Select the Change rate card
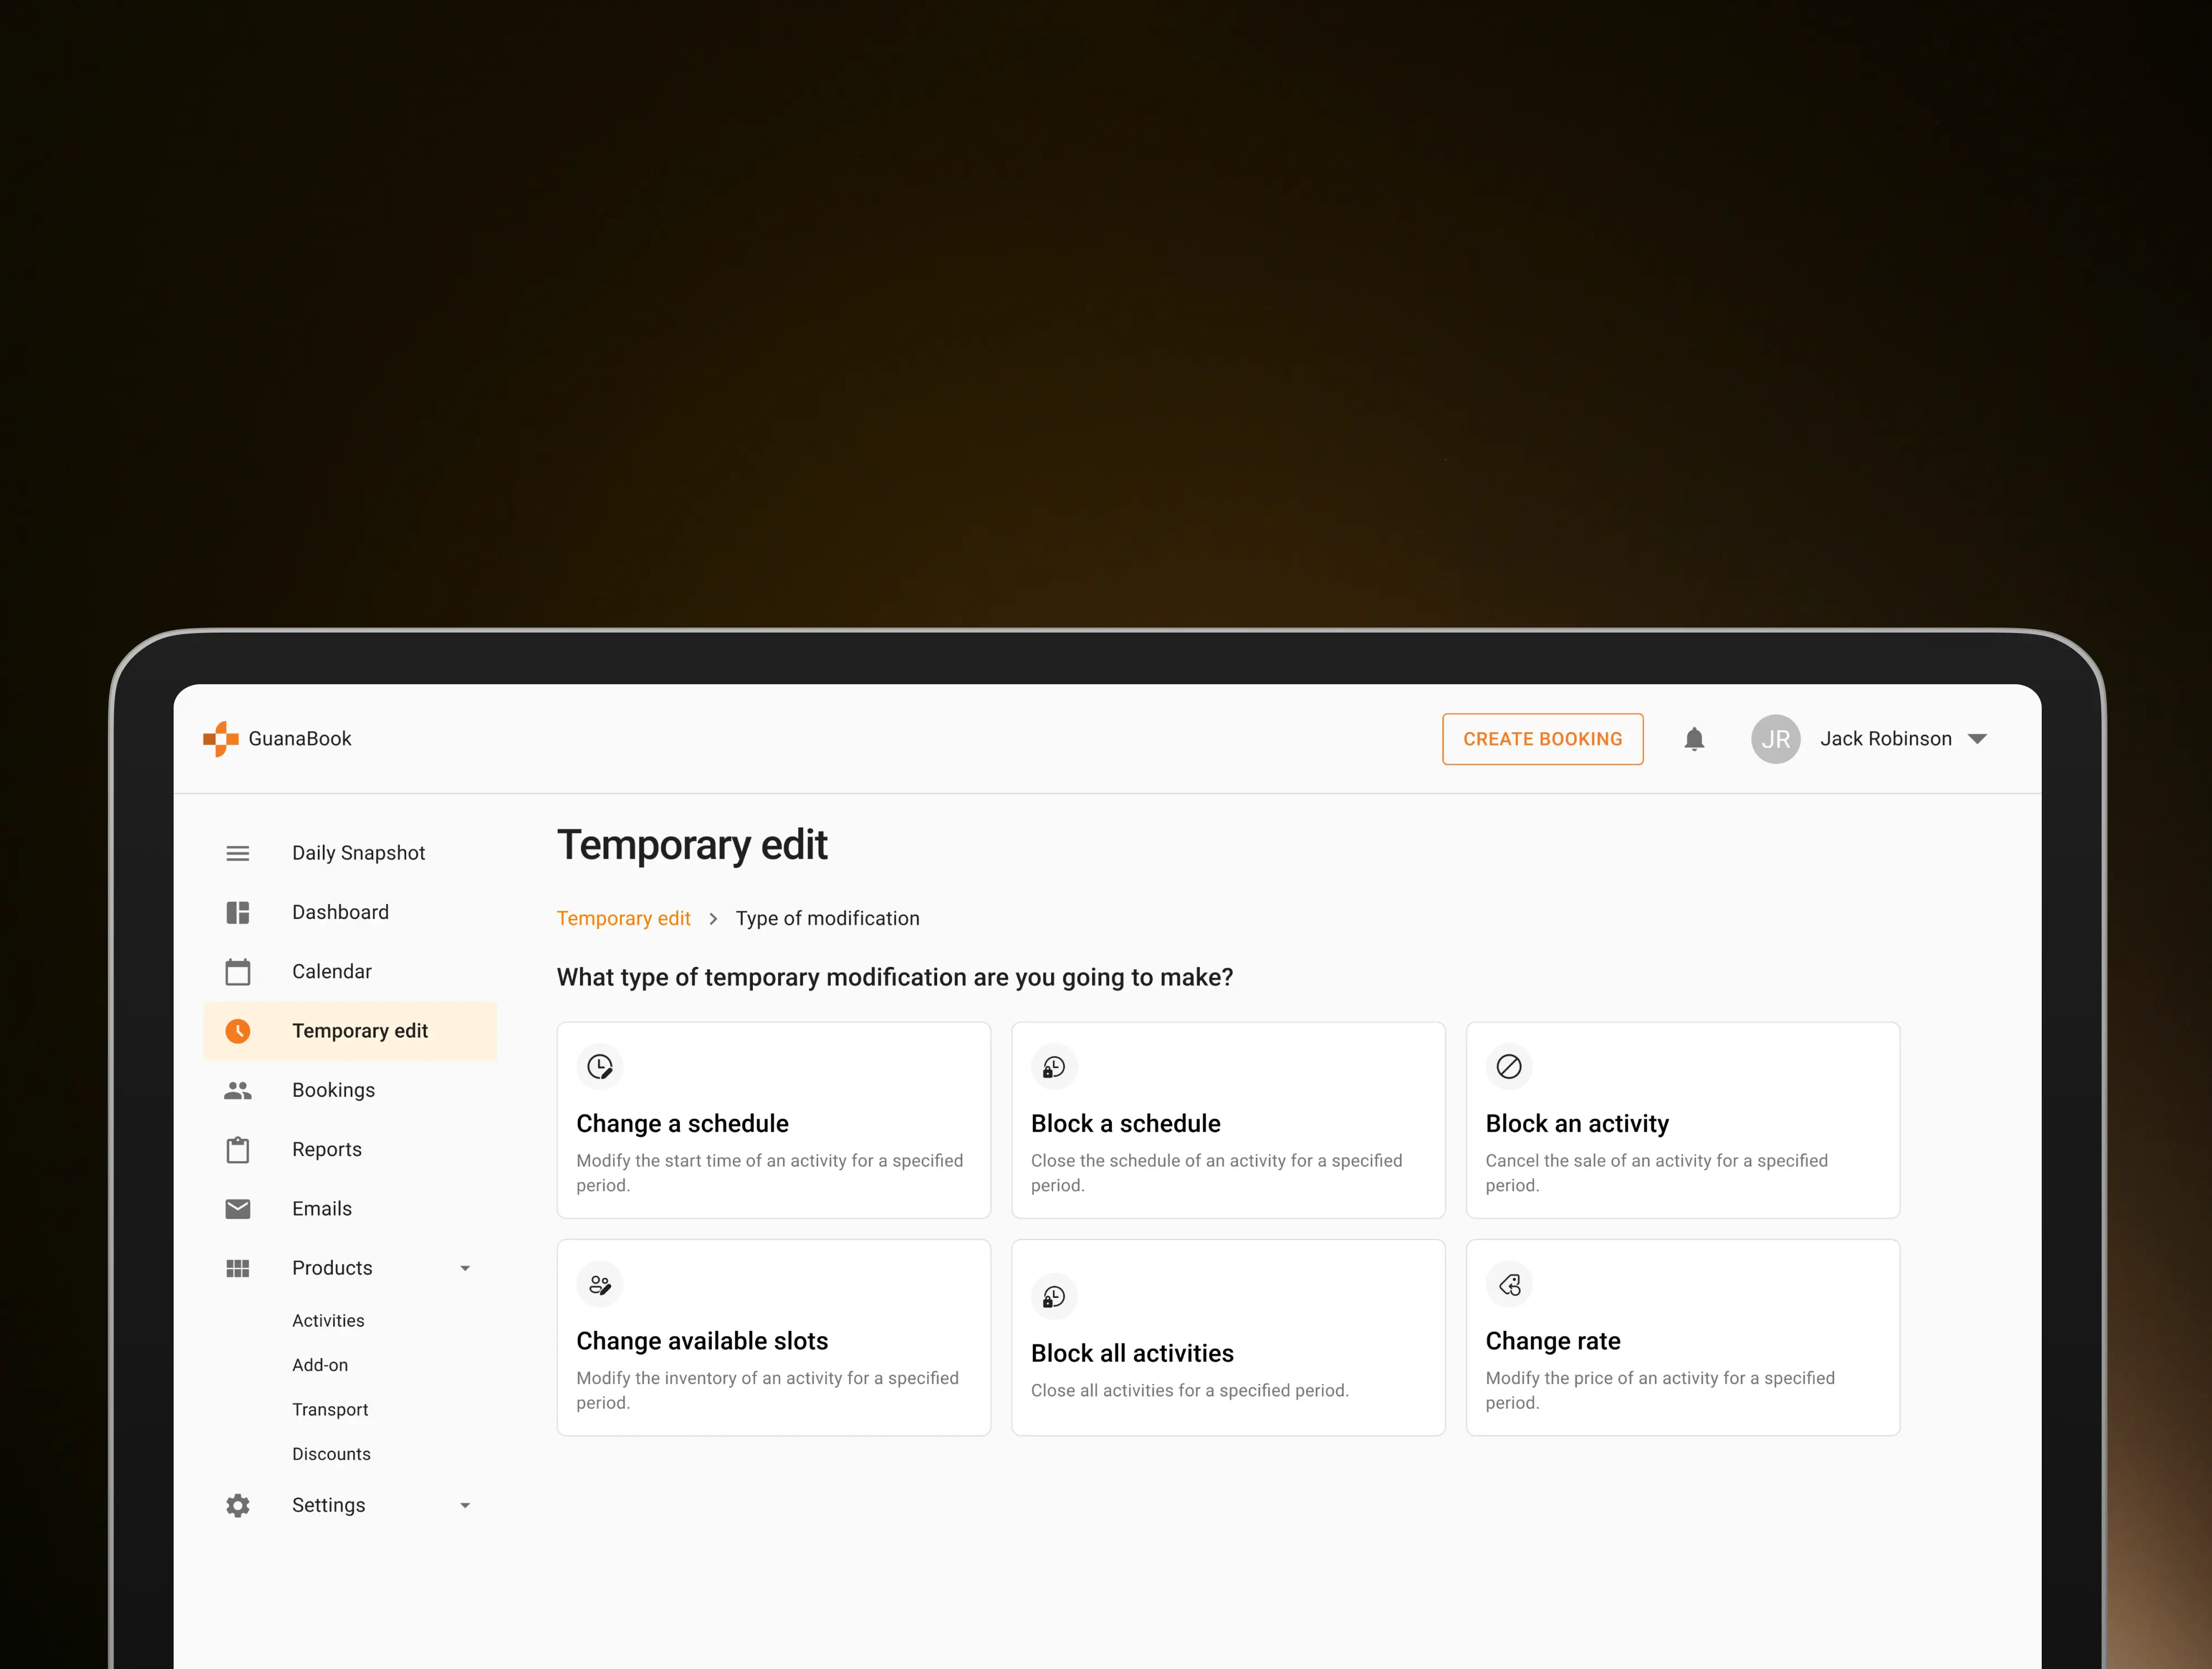The image size is (2212, 1669). click(1682, 1338)
